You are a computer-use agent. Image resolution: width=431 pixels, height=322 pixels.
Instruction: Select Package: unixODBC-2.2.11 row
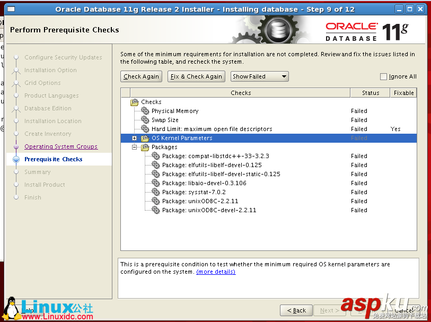[269, 201]
